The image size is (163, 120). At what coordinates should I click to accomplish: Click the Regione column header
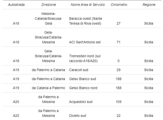point(149,5)
